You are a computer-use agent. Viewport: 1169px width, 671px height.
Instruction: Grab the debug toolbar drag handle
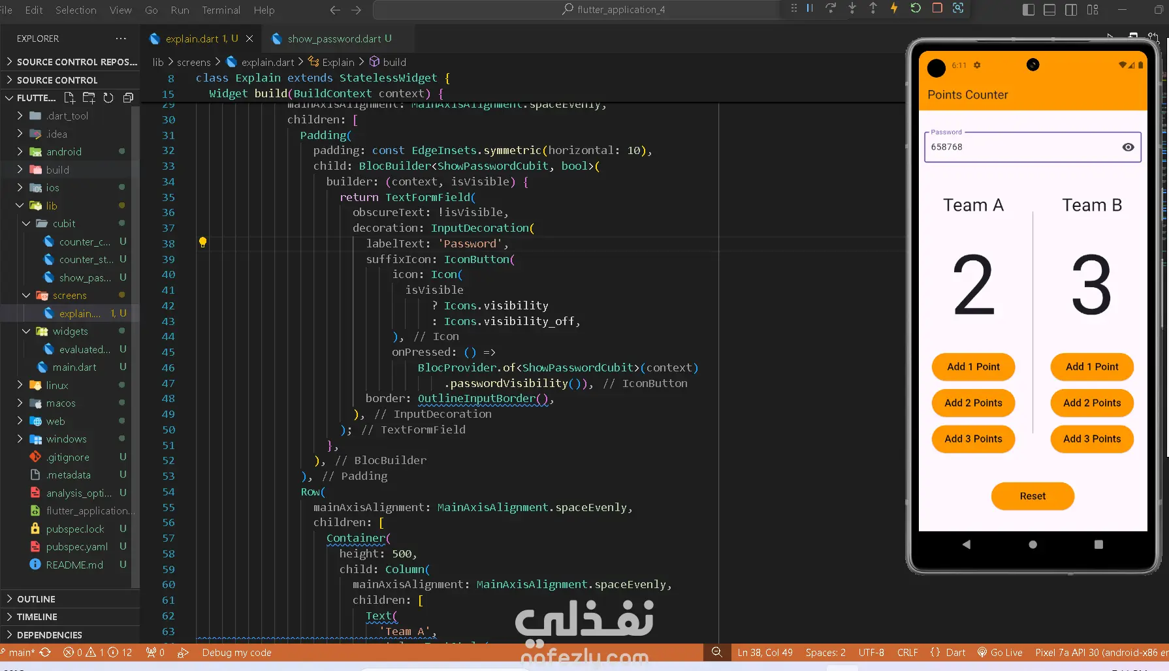794,8
